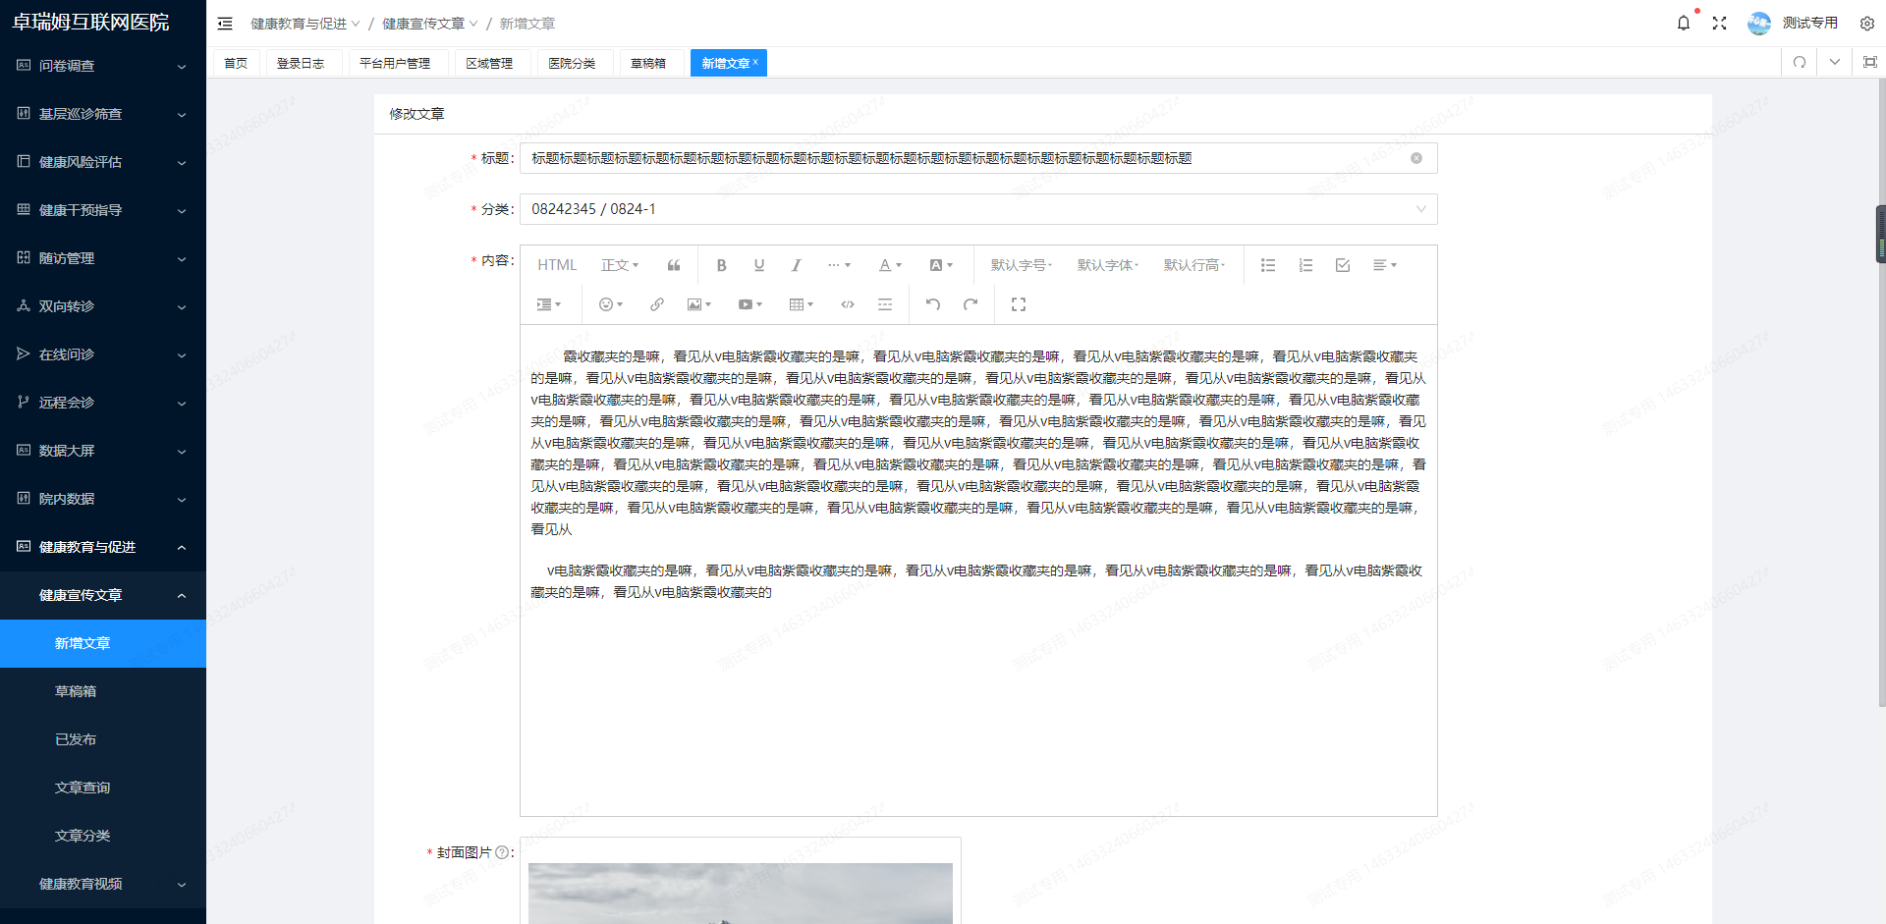The width and height of the screenshot is (1886, 924).
Task: Open the emoji picker
Action: pyautogui.click(x=611, y=304)
